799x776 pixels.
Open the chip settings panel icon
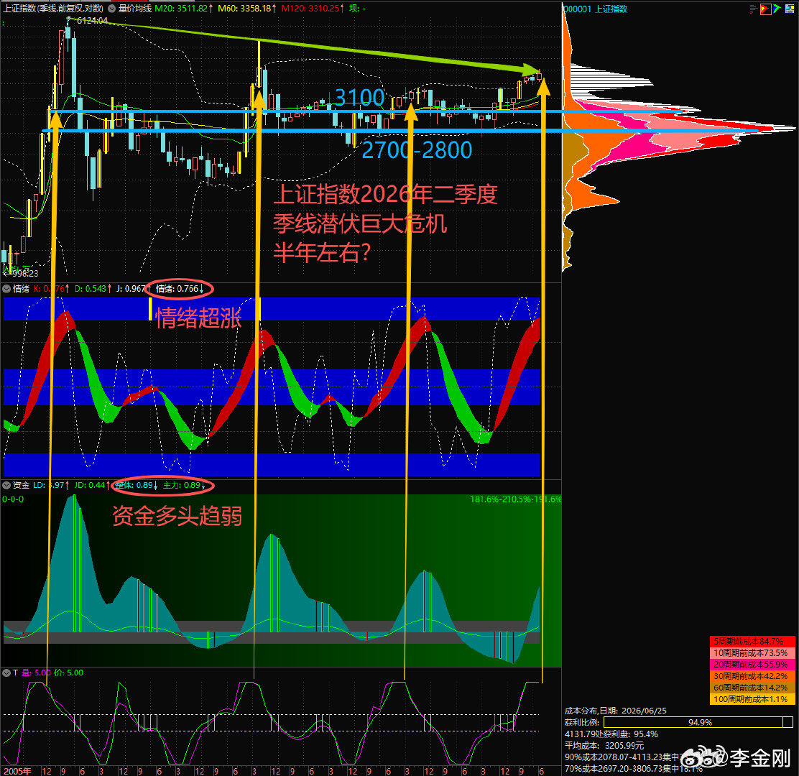tap(790, 9)
